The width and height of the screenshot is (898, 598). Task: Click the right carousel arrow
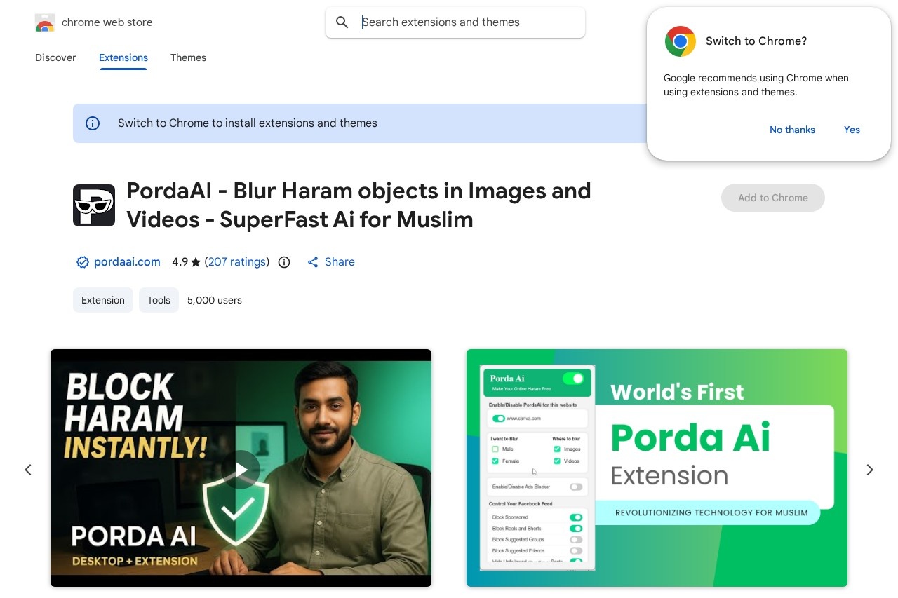coord(870,469)
